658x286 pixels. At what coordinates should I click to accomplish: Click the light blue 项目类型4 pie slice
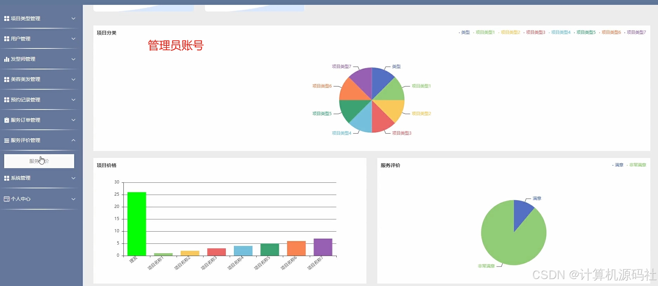point(363,120)
